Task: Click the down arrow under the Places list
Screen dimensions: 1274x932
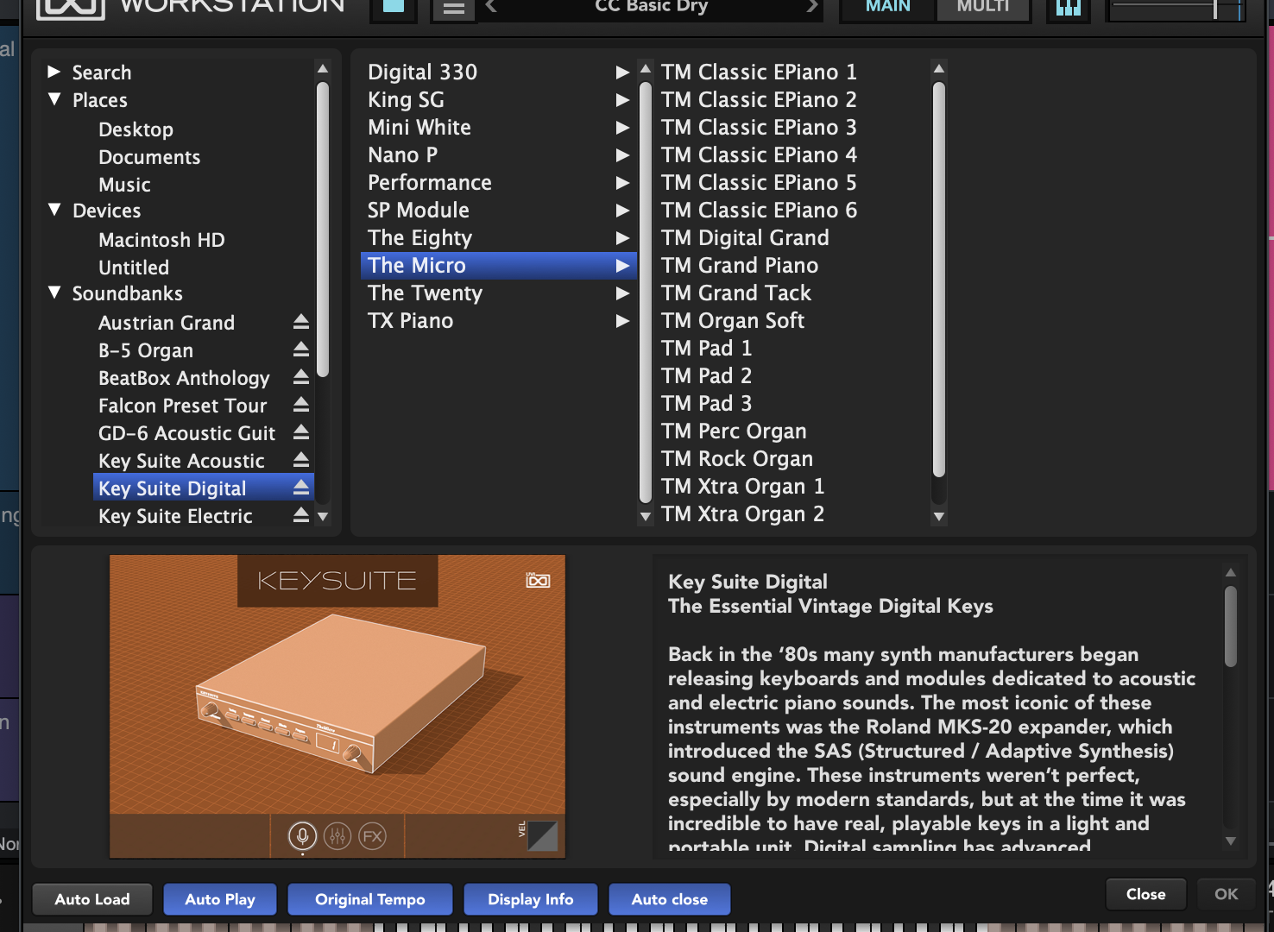Action: point(323,517)
